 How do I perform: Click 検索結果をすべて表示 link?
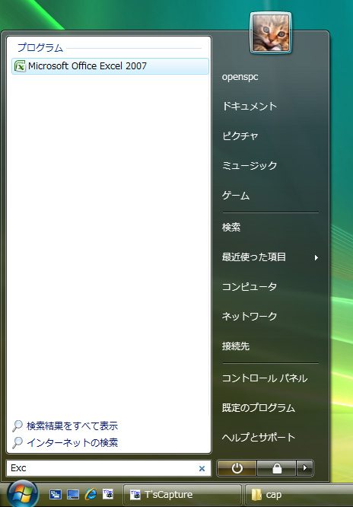click(72, 426)
